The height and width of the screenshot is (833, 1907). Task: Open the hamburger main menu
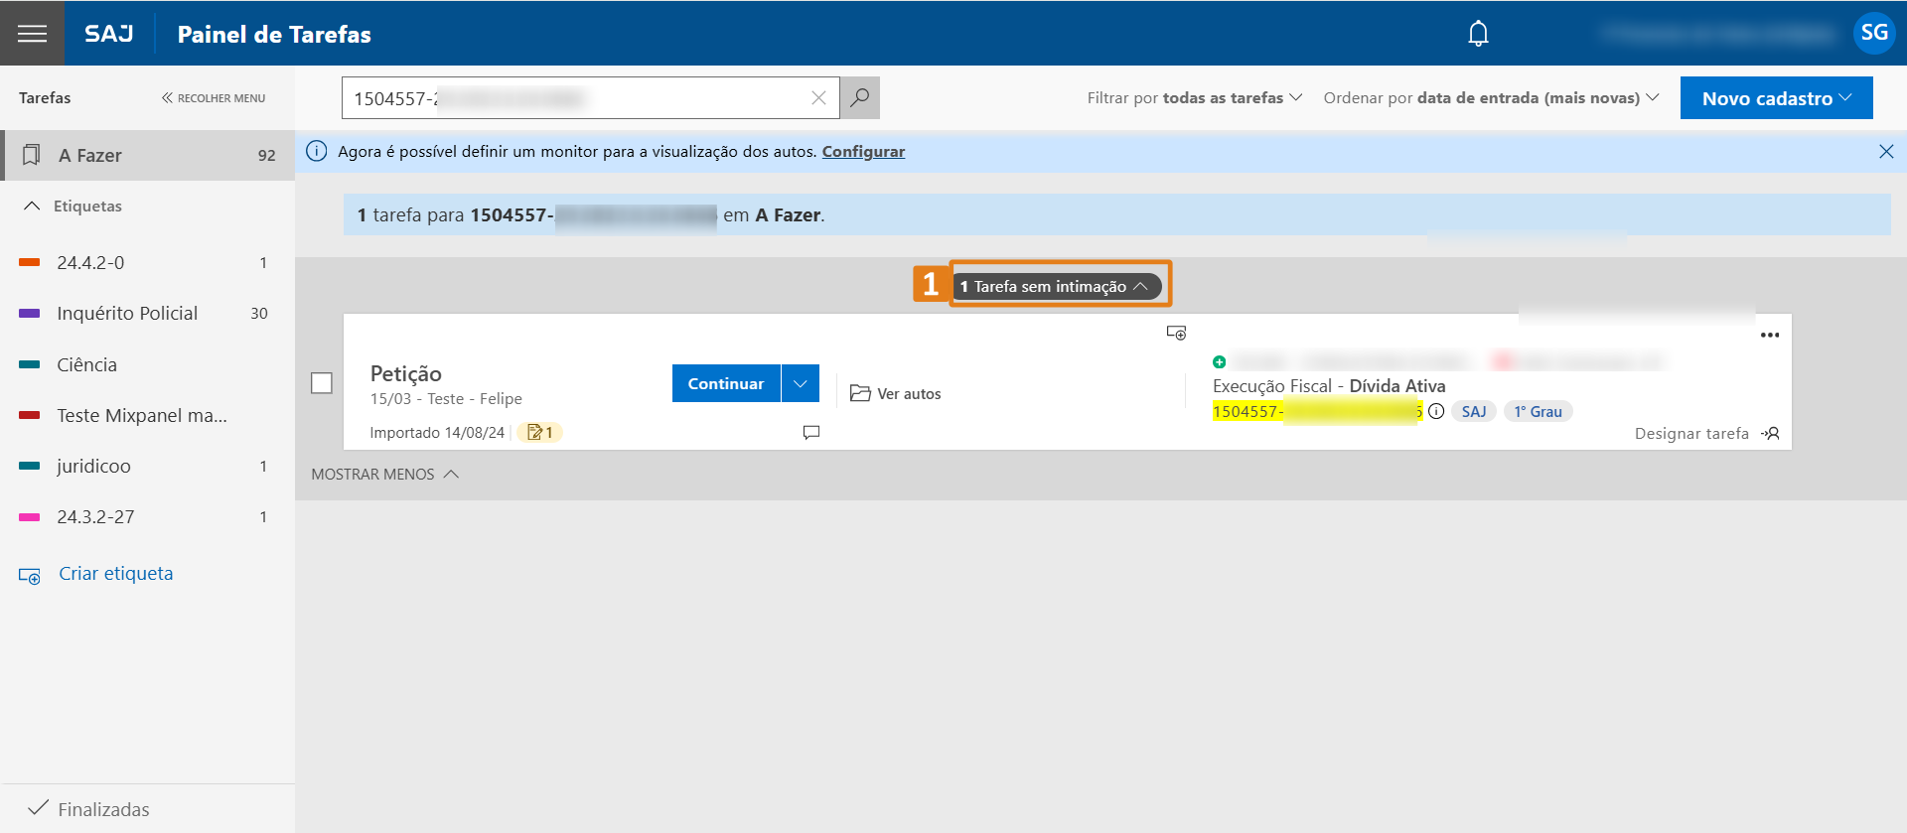pyautogui.click(x=32, y=34)
